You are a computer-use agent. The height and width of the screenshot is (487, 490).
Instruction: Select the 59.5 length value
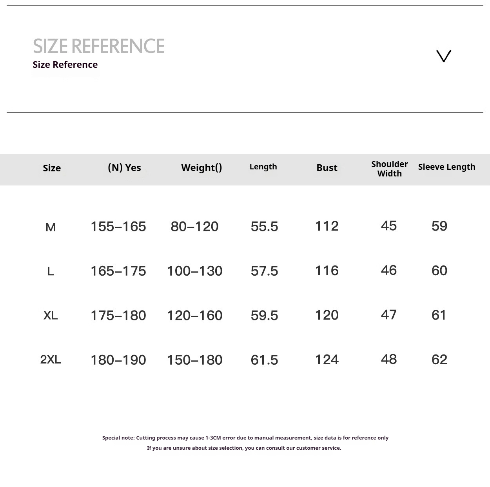point(264,316)
